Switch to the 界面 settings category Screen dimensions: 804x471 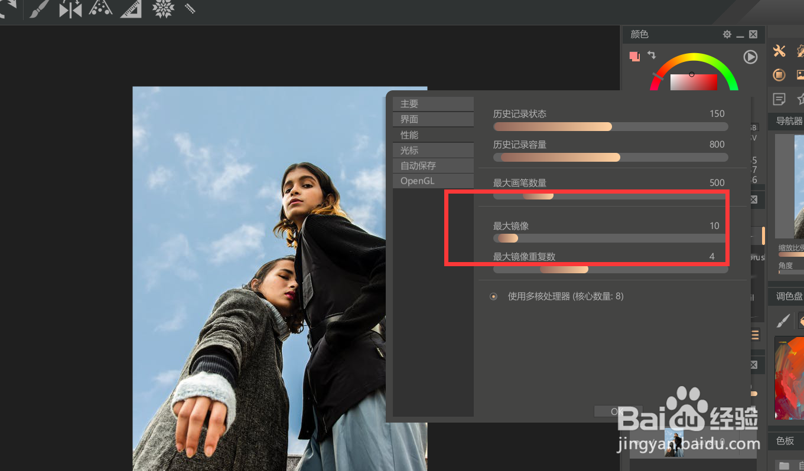(433, 119)
